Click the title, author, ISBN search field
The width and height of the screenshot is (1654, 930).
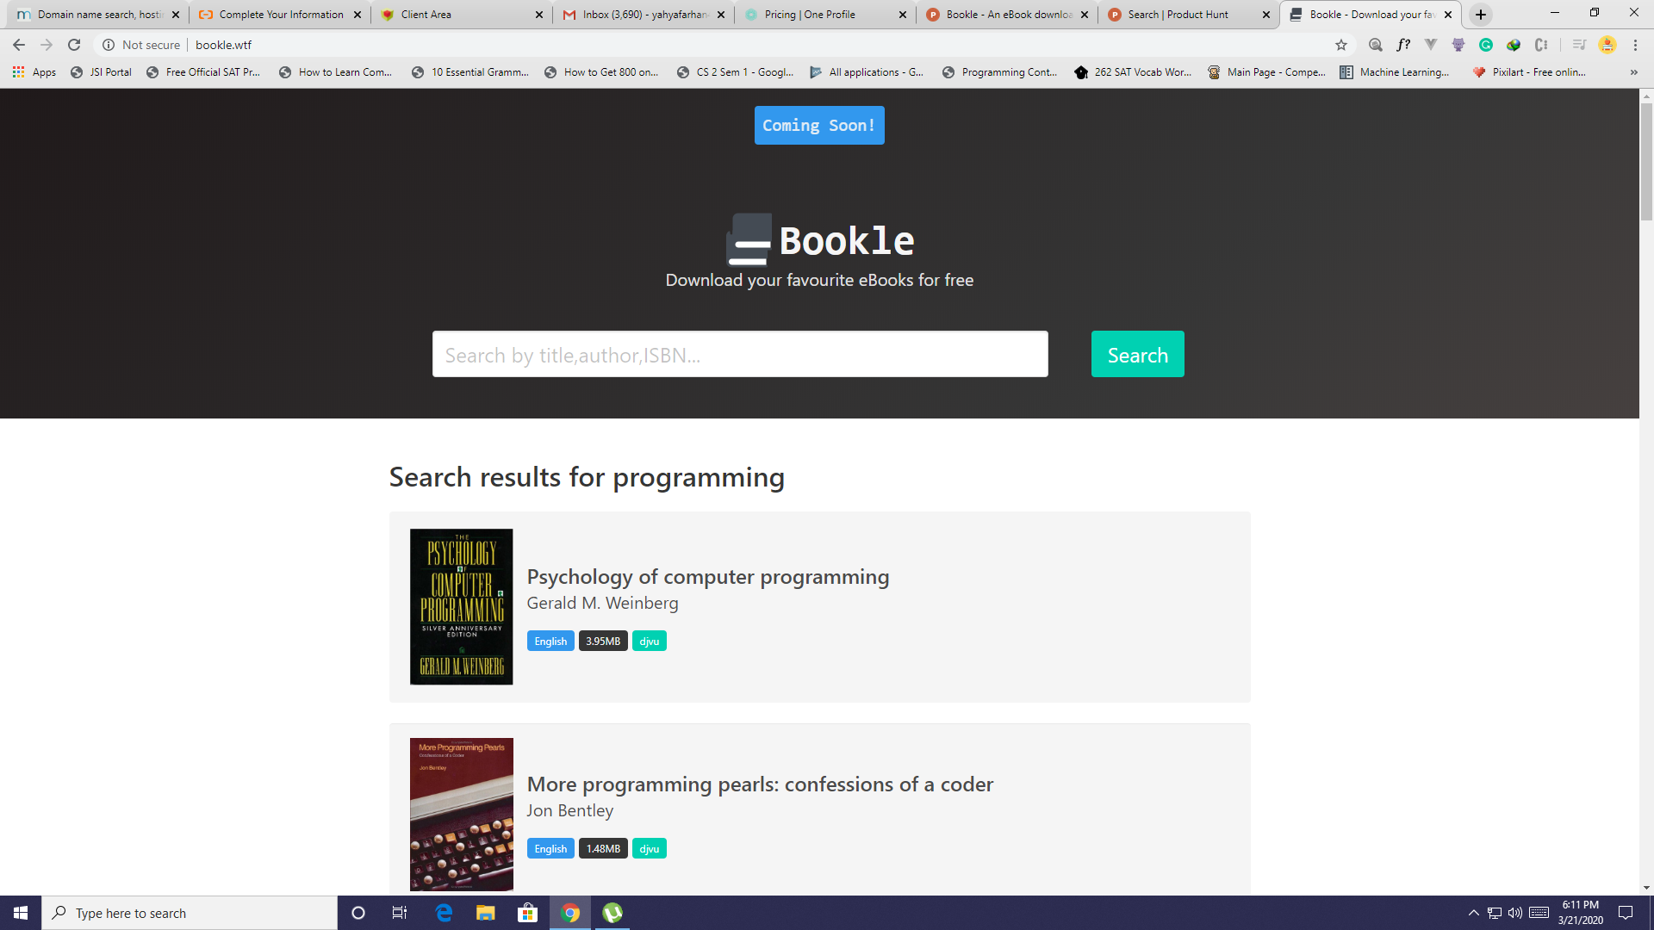[x=739, y=355]
